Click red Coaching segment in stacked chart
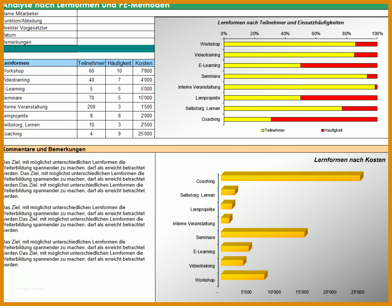Viewport: 392px width, 306px height. click(x=324, y=119)
